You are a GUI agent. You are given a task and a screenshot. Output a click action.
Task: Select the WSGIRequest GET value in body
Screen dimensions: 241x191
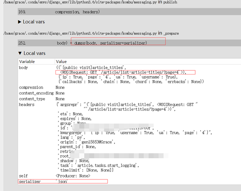point(123,72)
